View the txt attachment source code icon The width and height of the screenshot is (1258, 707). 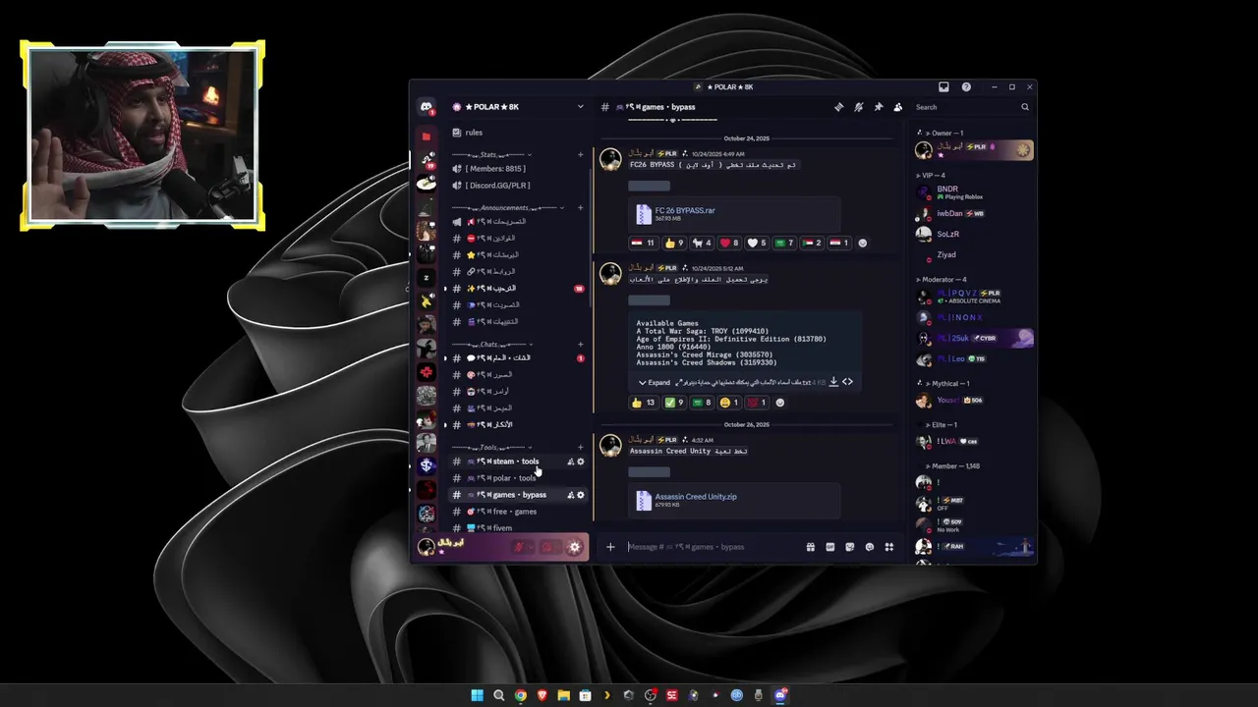[x=847, y=382]
